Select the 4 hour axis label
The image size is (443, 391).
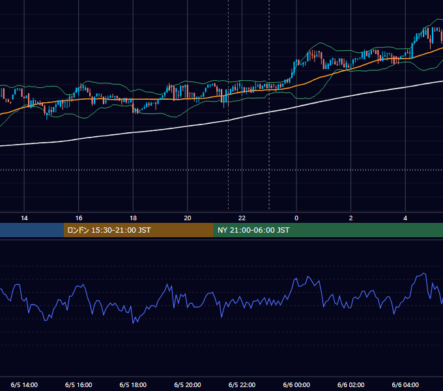(x=405, y=218)
